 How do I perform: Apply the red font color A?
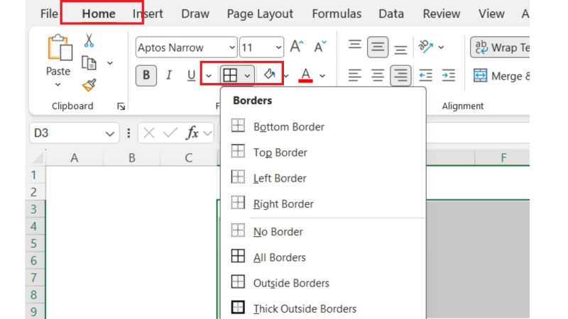coord(305,75)
